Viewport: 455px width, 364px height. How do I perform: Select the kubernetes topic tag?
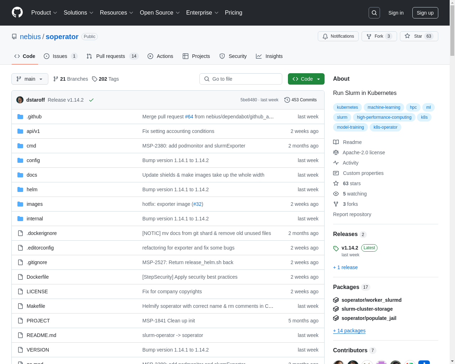click(x=347, y=107)
